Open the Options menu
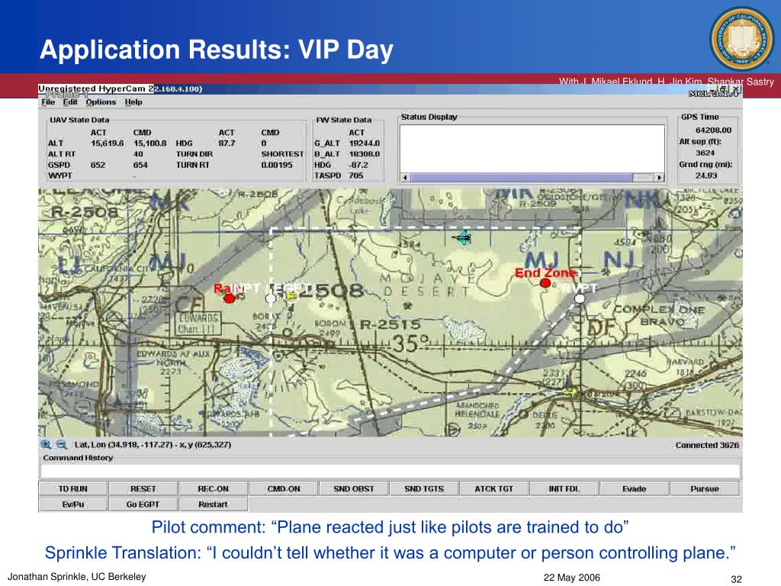This screenshot has height=586, width=781. (x=101, y=101)
